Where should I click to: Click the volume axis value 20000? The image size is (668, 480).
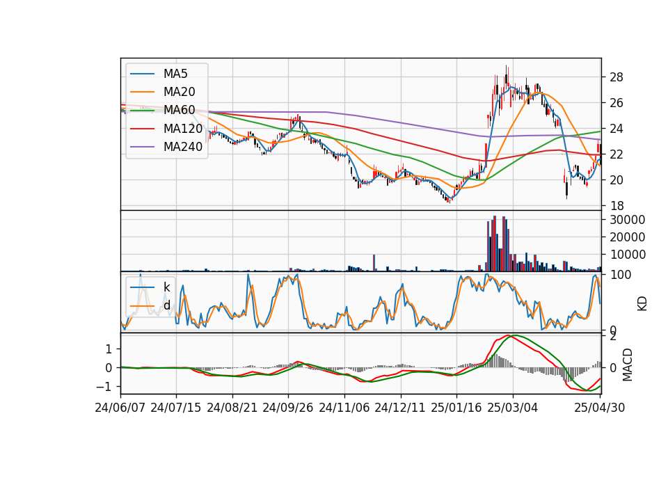628,237
